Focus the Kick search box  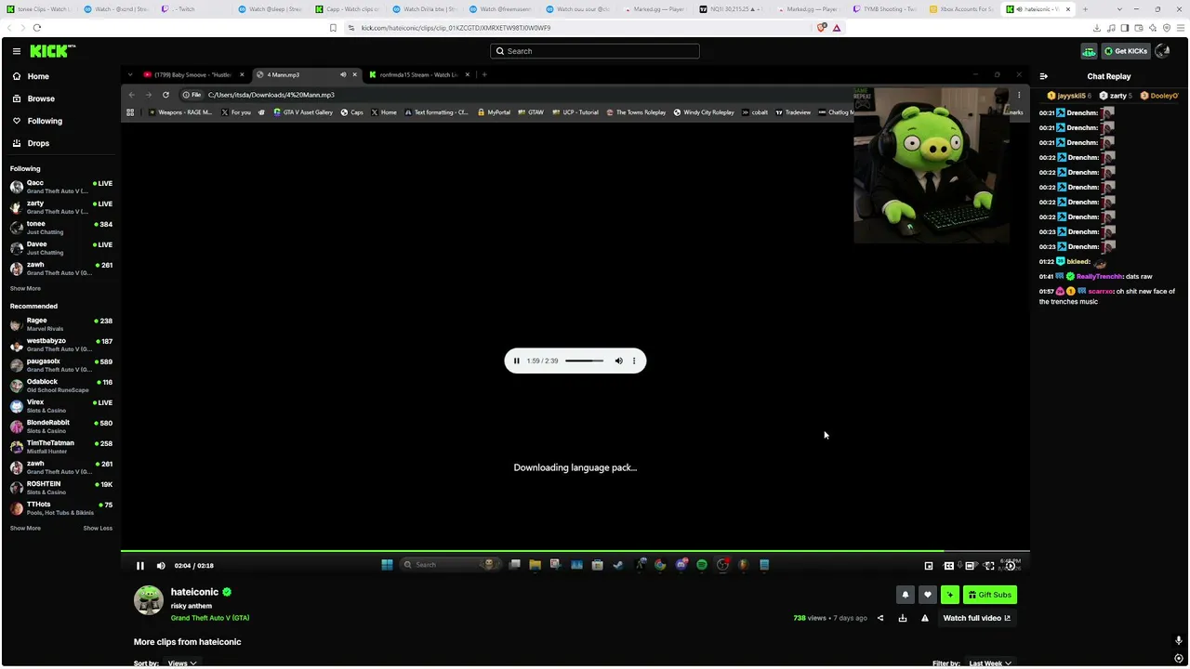click(x=595, y=51)
